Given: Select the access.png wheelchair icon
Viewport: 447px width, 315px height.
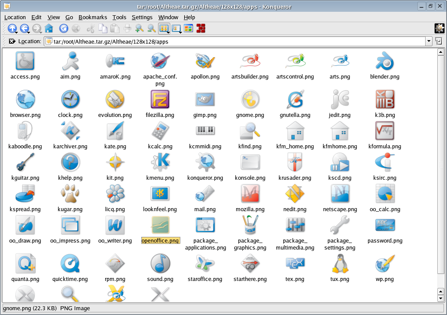Looking at the screenshot, I should (x=25, y=61).
